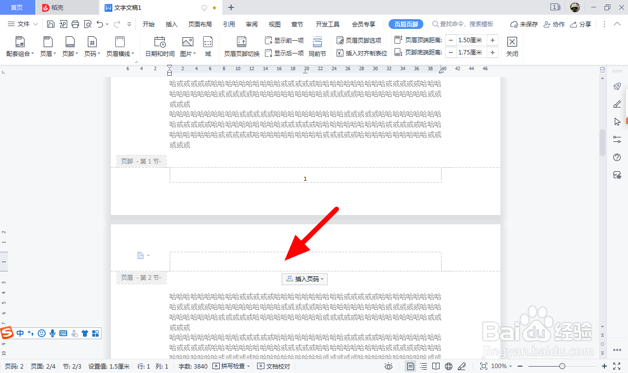The height and width of the screenshot is (373, 628).
Task: Switch to the 开始 tab
Action: [149, 24]
